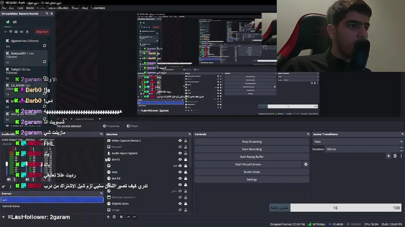Hide the don15 source
The height and width of the screenshot is (227, 405).
click(180, 160)
